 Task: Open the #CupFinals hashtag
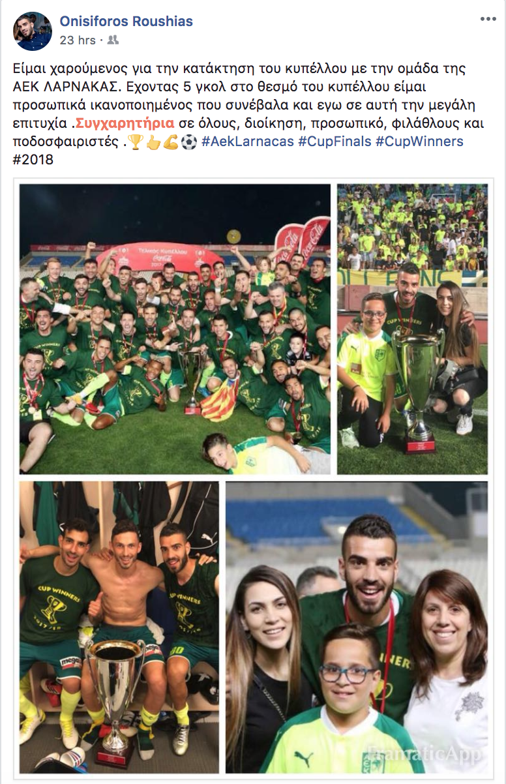tap(333, 142)
